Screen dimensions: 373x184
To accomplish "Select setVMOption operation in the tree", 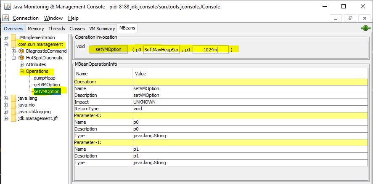I will tap(47, 91).
